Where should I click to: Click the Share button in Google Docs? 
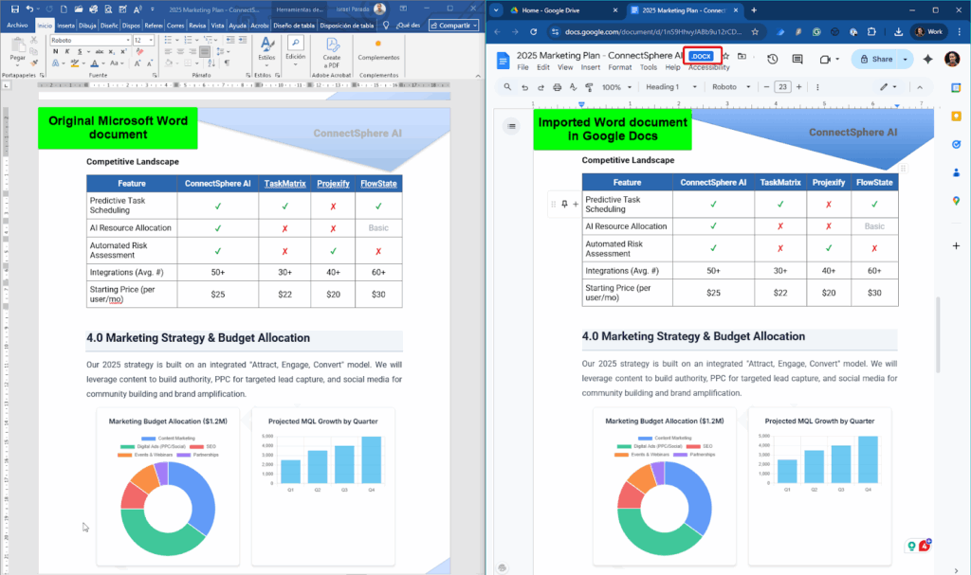click(876, 59)
